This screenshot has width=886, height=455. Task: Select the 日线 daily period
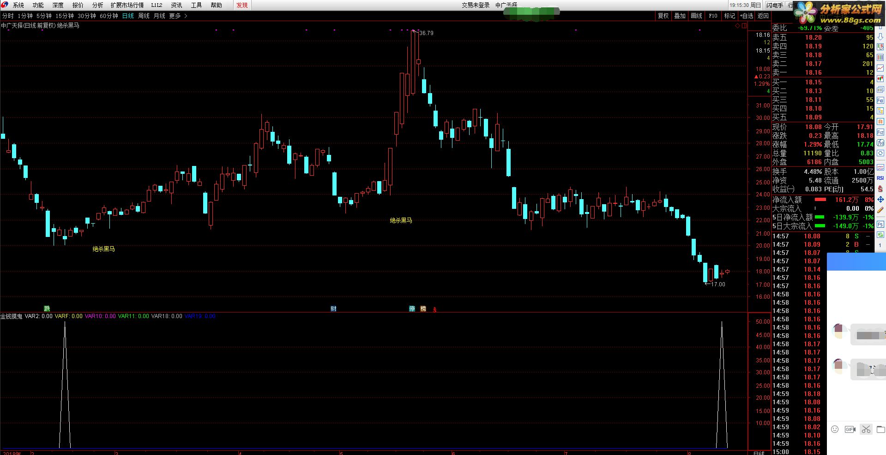128,16
